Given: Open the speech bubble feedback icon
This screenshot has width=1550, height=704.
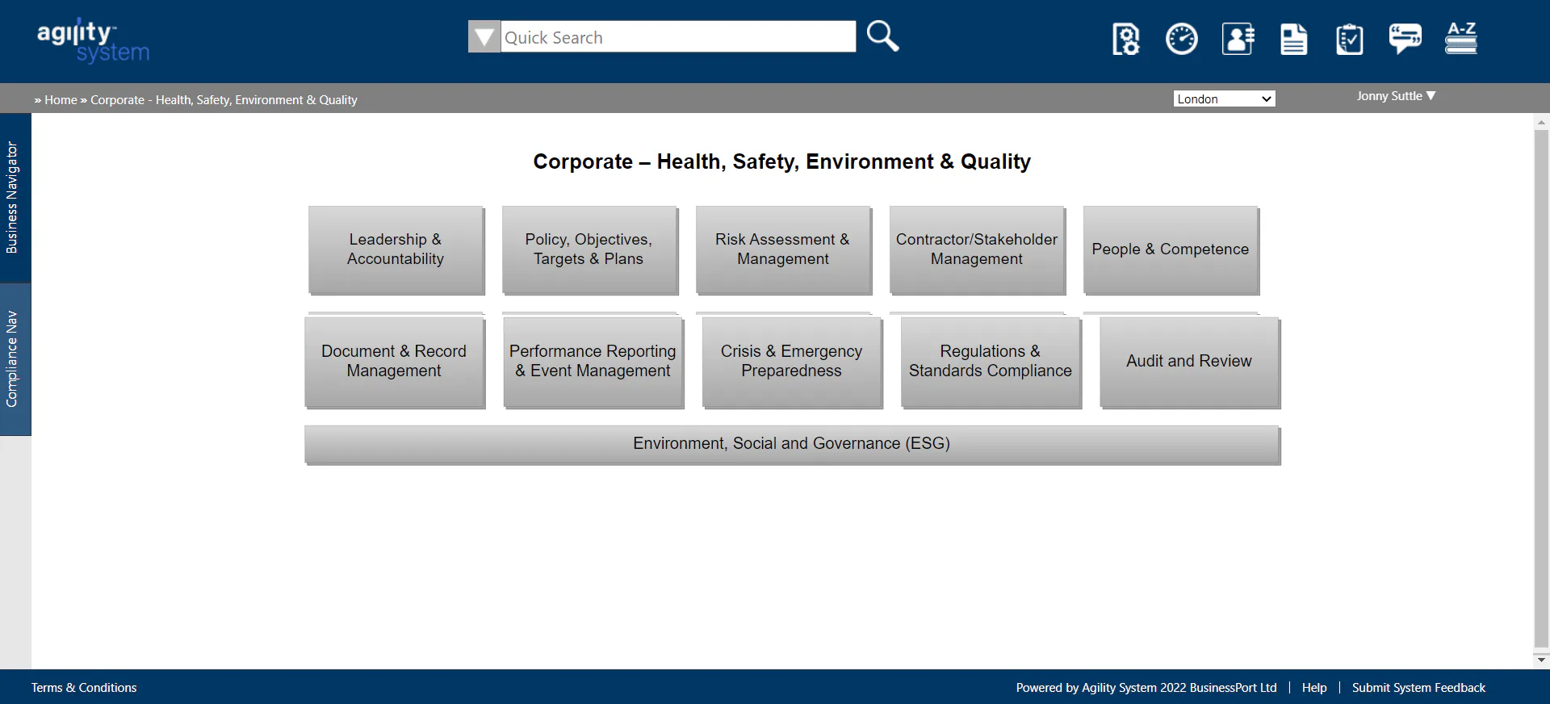Looking at the screenshot, I should (1405, 38).
